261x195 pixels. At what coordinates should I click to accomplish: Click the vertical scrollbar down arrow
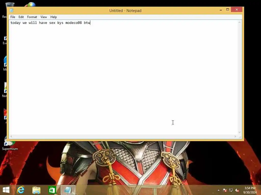(x=239, y=132)
